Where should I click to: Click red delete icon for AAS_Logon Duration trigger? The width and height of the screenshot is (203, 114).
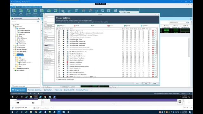[x=153, y=33]
